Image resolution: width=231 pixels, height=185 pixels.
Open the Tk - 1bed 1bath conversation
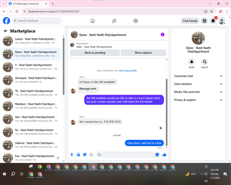pos(31,93)
